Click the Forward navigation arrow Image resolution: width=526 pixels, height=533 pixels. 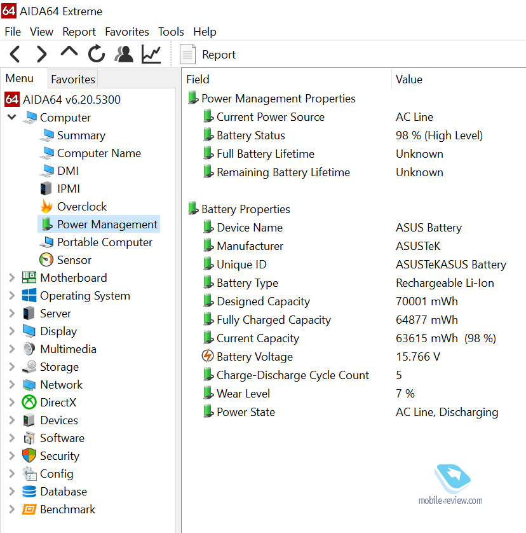pyautogui.click(x=42, y=54)
